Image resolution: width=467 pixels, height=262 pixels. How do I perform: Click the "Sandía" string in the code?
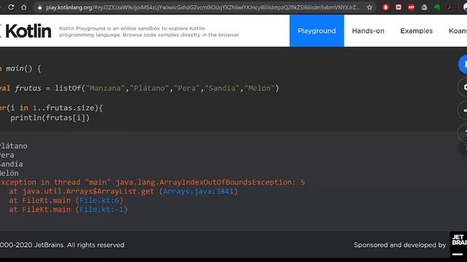tap(222, 88)
